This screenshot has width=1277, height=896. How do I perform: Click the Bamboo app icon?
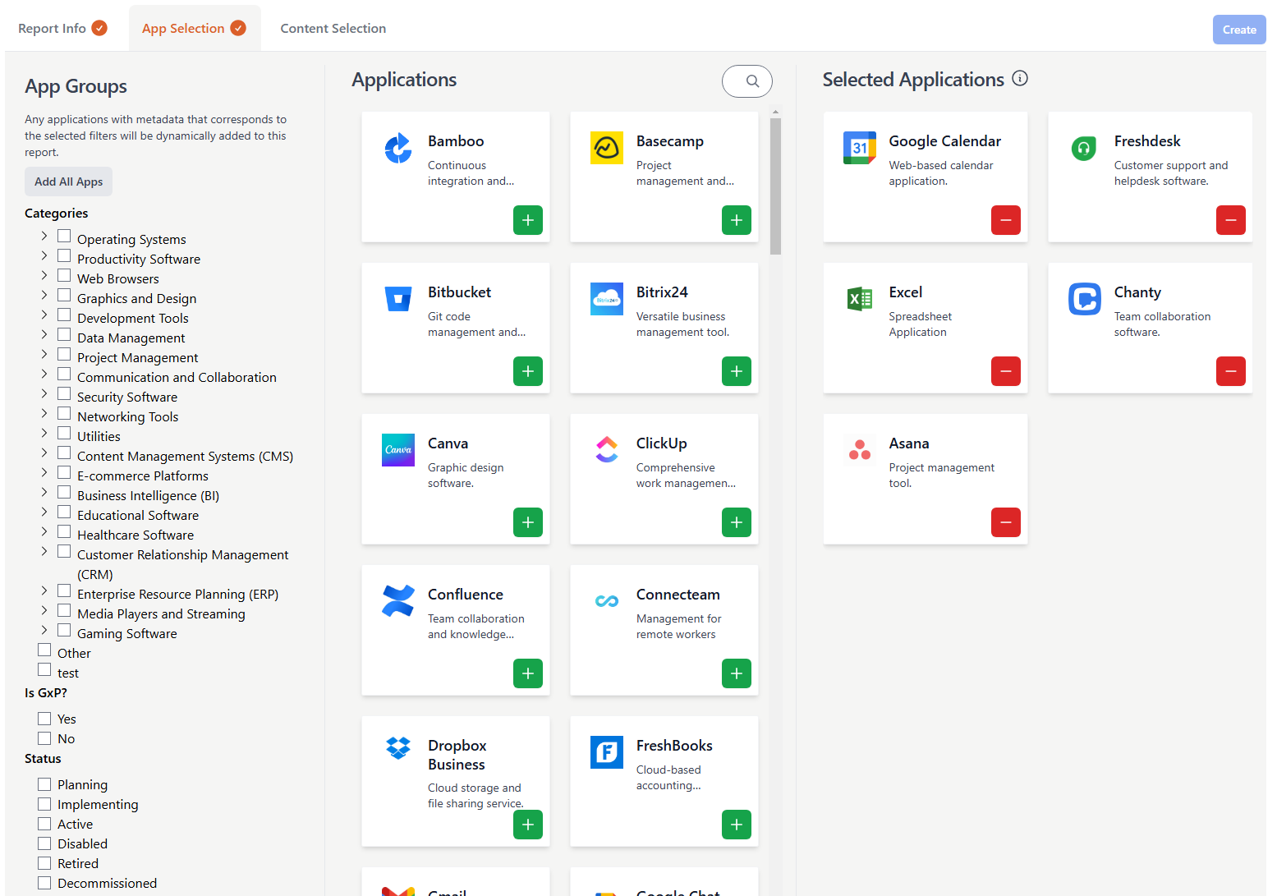[398, 149]
